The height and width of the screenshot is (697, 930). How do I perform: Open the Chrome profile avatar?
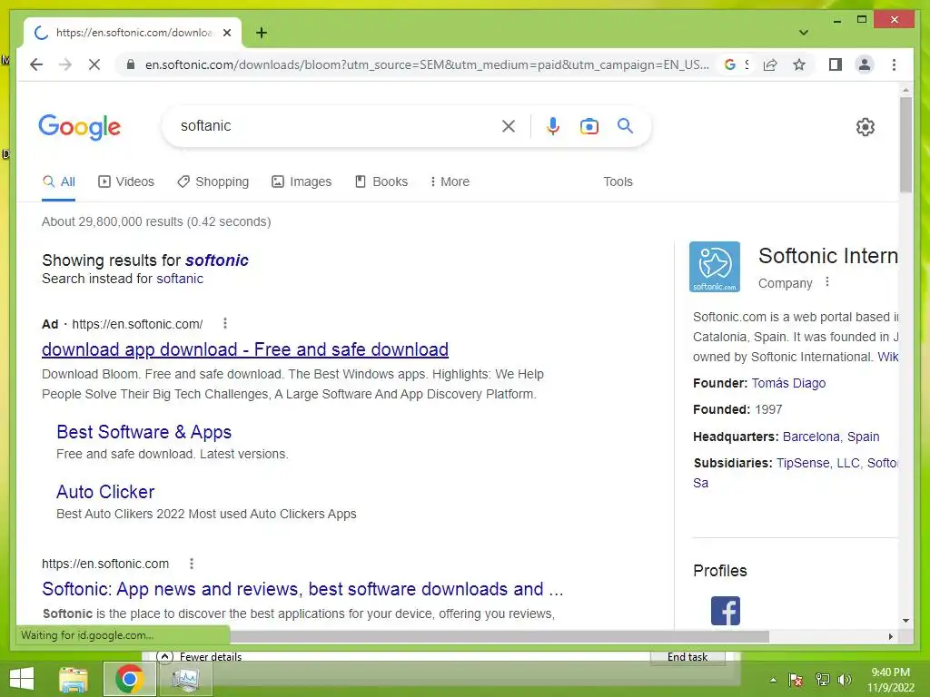coord(865,64)
